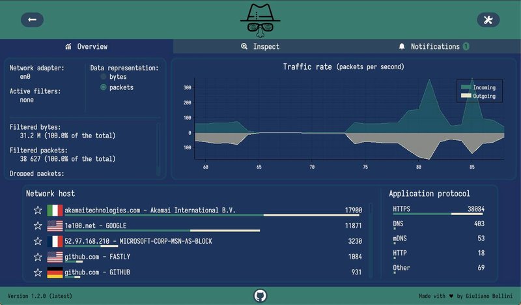Click the notifications count badge
Screen dimensions: 521x305
(466, 47)
